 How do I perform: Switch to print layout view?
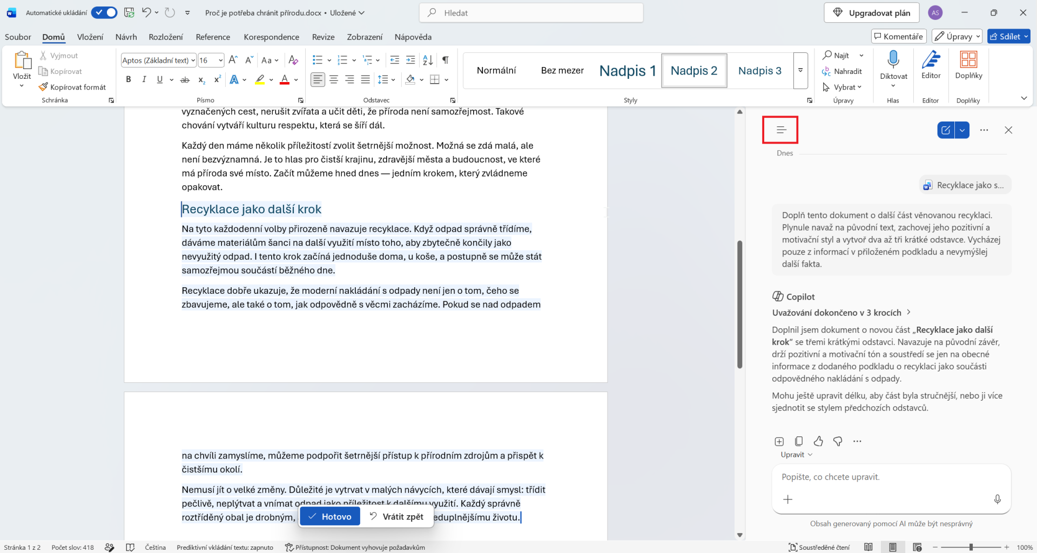click(x=892, y=547)
